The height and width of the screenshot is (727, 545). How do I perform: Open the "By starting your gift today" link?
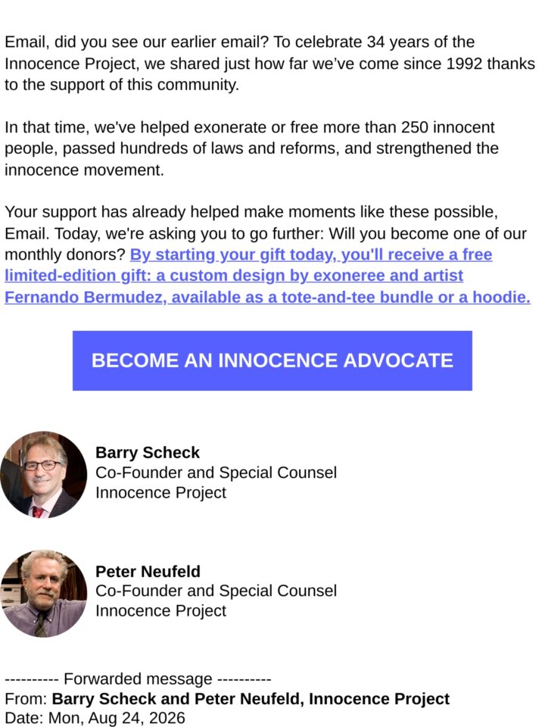pyautogui.click(x=311, y=254)
